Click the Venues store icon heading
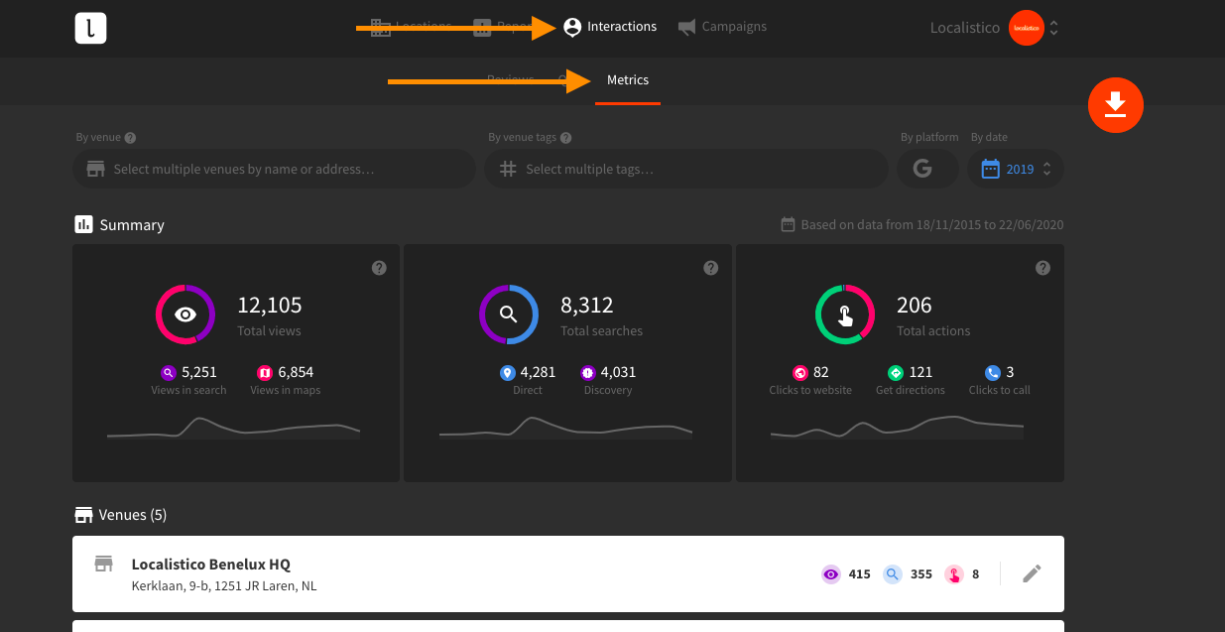This screenshot has height=632, width=1225. tap(83, 515)
